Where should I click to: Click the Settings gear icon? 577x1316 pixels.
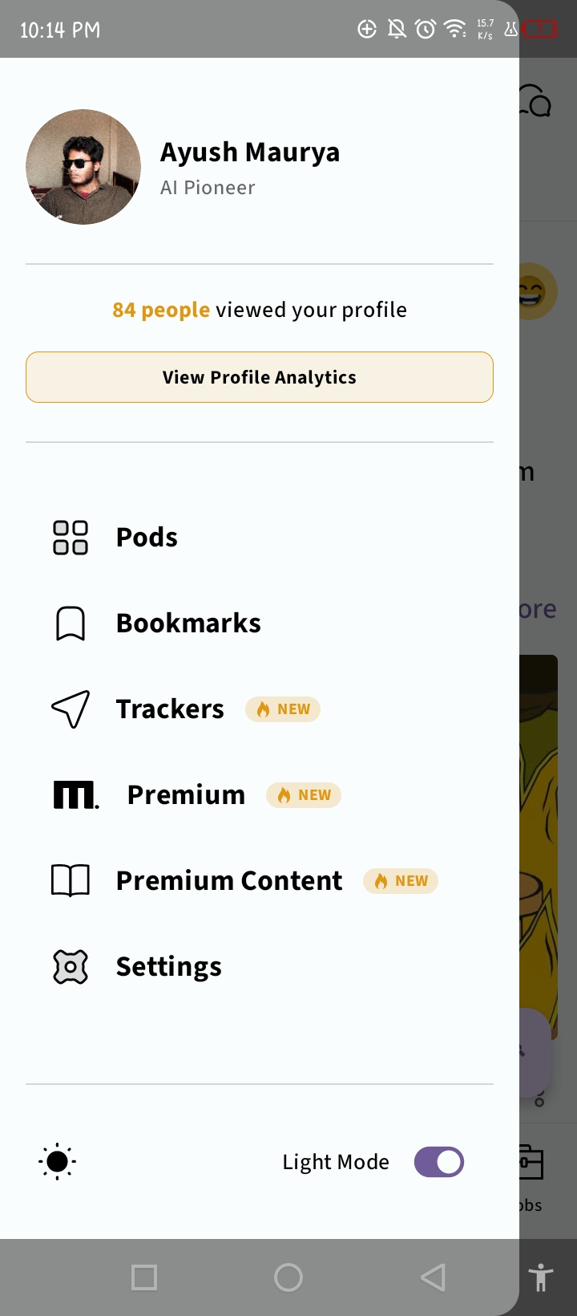(71, 967)
